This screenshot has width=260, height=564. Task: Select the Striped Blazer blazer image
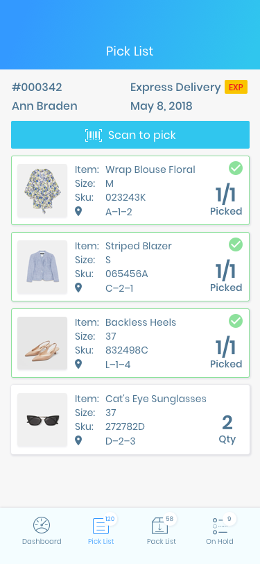coord(42,267)
